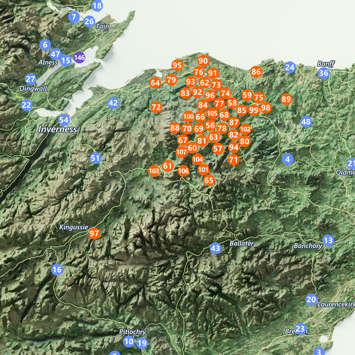This screenshot has width=355, height=355.
Task: Click the purple marker numbered 146
Action: (x=79, y=57)
